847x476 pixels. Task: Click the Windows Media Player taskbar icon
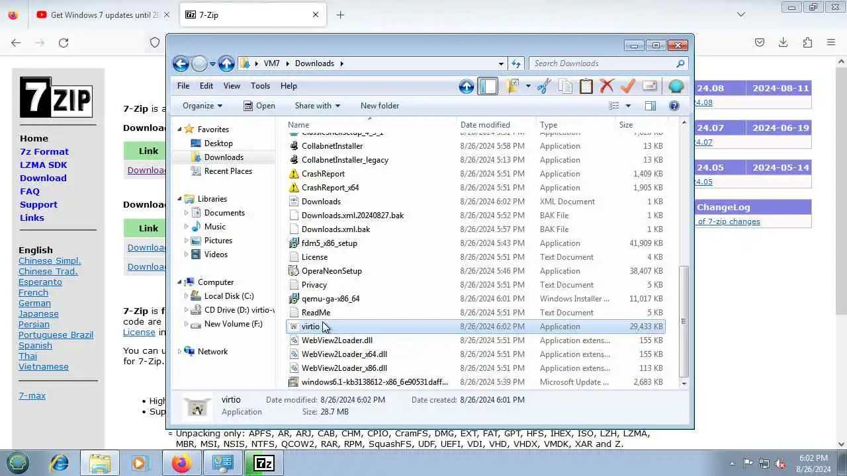pos(140,463)
